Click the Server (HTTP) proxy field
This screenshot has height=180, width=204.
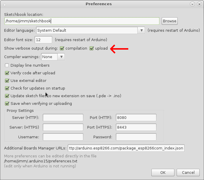point(63,118)
